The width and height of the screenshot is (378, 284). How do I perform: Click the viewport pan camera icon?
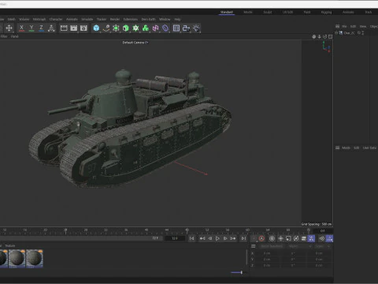[x=314, y=36]
